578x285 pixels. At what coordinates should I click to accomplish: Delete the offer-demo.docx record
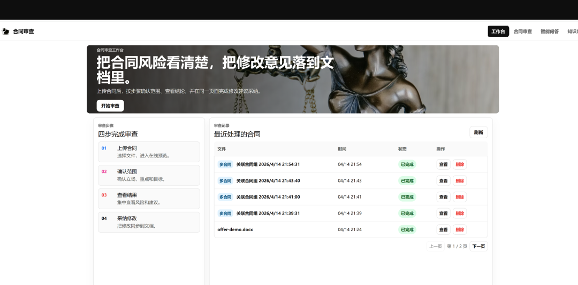(460, 229)
